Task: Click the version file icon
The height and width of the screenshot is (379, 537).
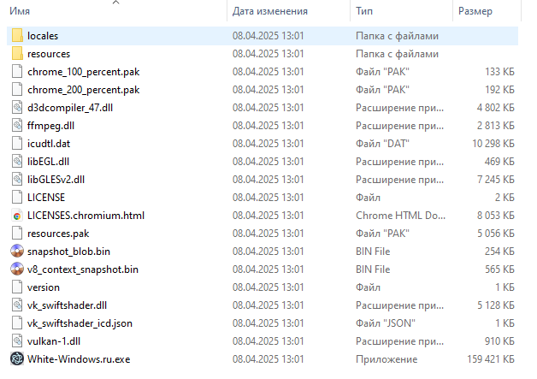Action: [x=17, y=287]
